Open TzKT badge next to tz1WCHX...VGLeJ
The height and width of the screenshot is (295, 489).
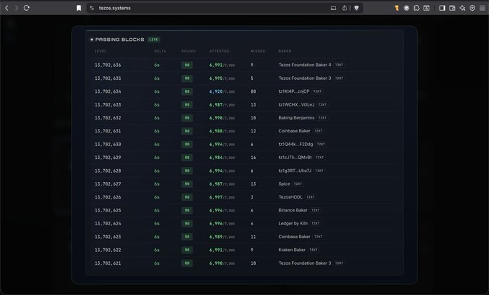322,104
